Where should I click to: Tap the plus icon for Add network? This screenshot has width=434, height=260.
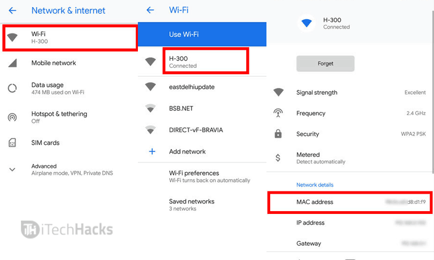coord(152,151)
